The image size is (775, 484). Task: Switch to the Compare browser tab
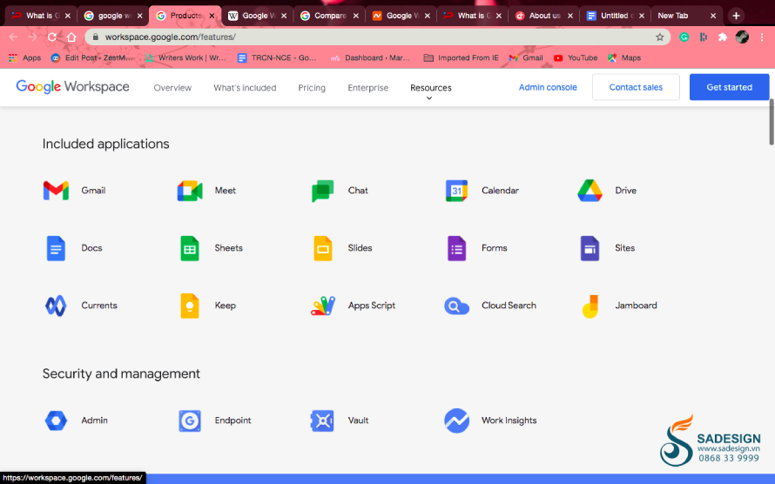coord(329,16)
